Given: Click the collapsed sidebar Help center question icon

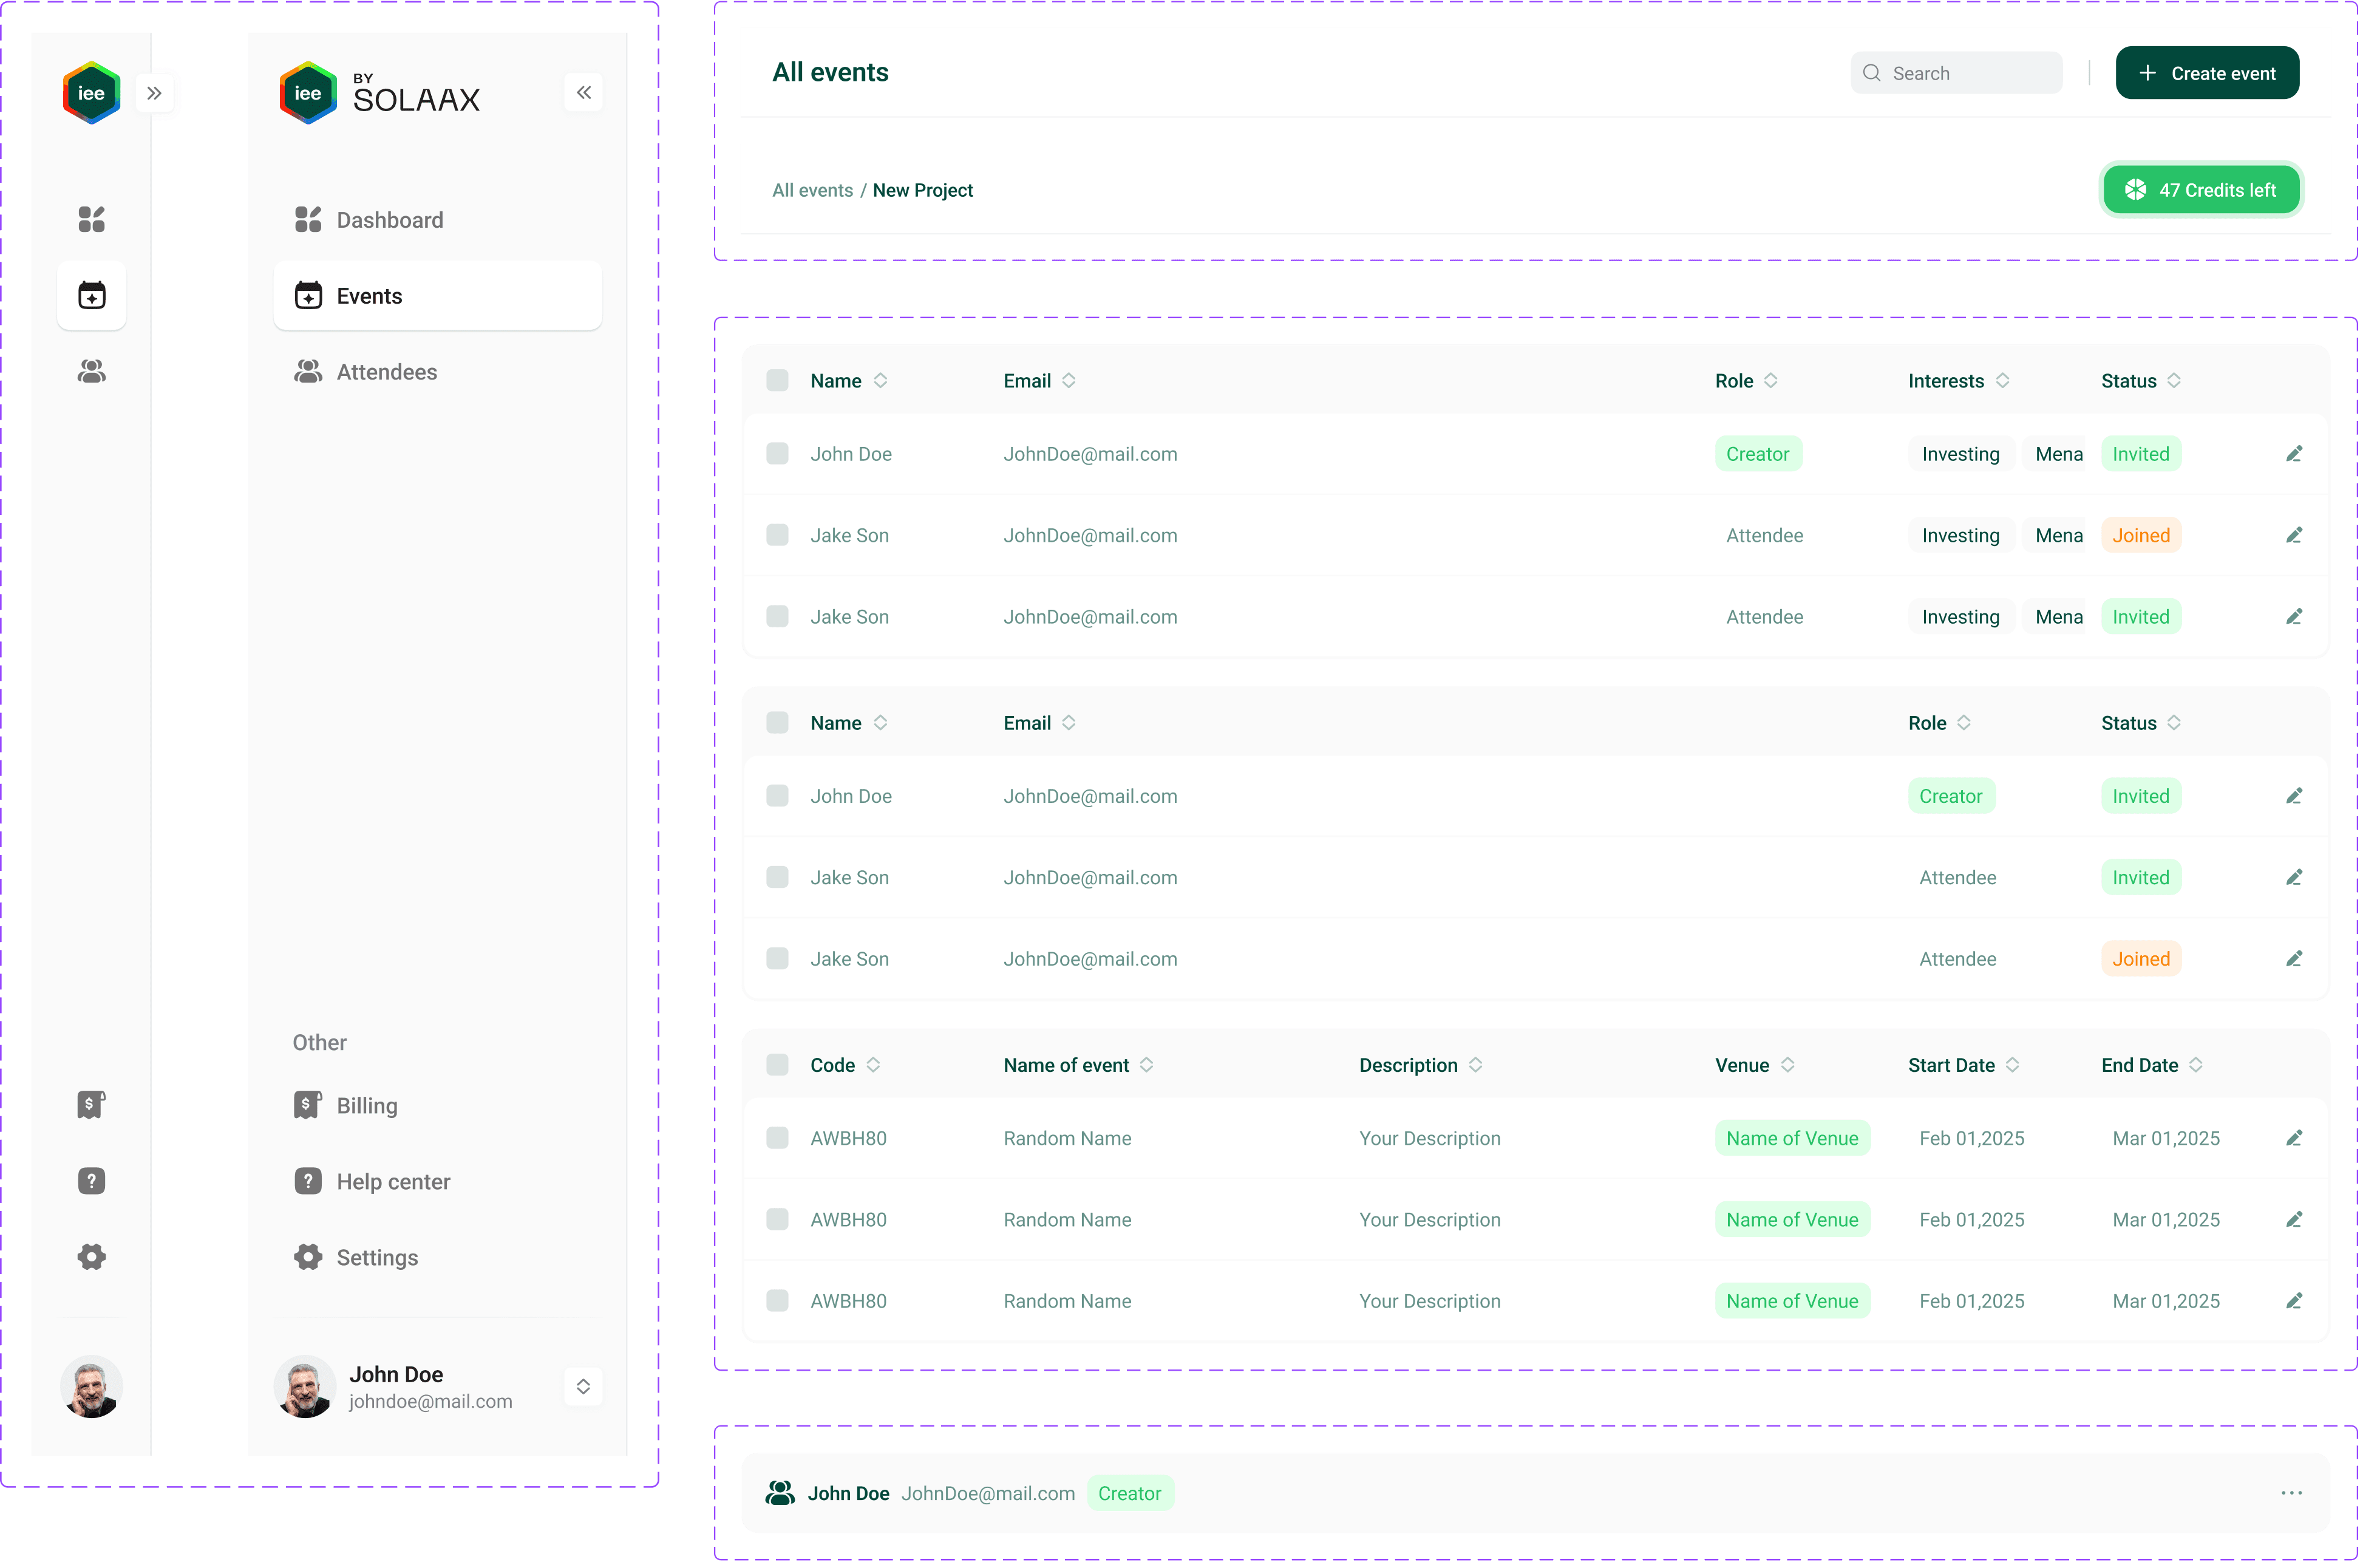Looking at the screenshot, I should pyautogui.click(x=91, y=1181).
